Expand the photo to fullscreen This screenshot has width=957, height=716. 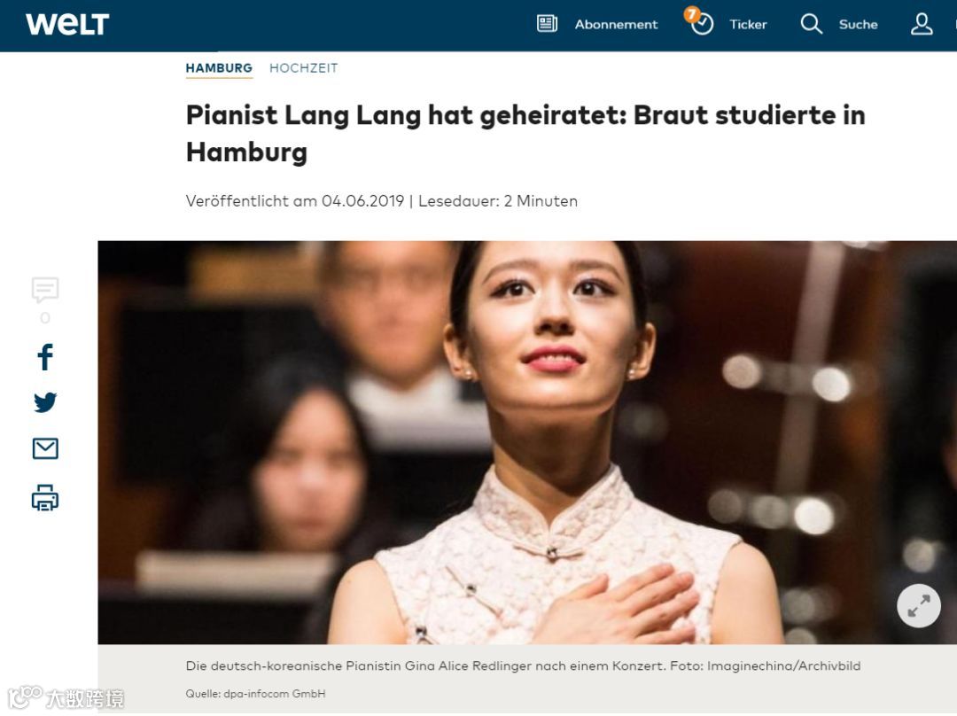pos(919,606)
